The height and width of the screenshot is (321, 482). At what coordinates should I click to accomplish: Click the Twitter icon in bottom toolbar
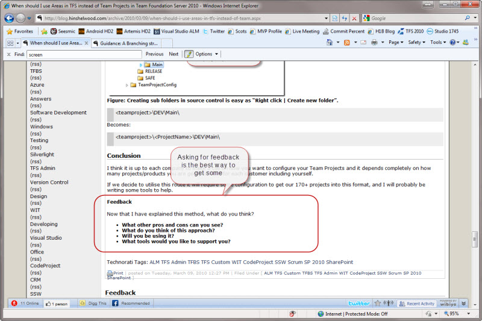[359, 304]
